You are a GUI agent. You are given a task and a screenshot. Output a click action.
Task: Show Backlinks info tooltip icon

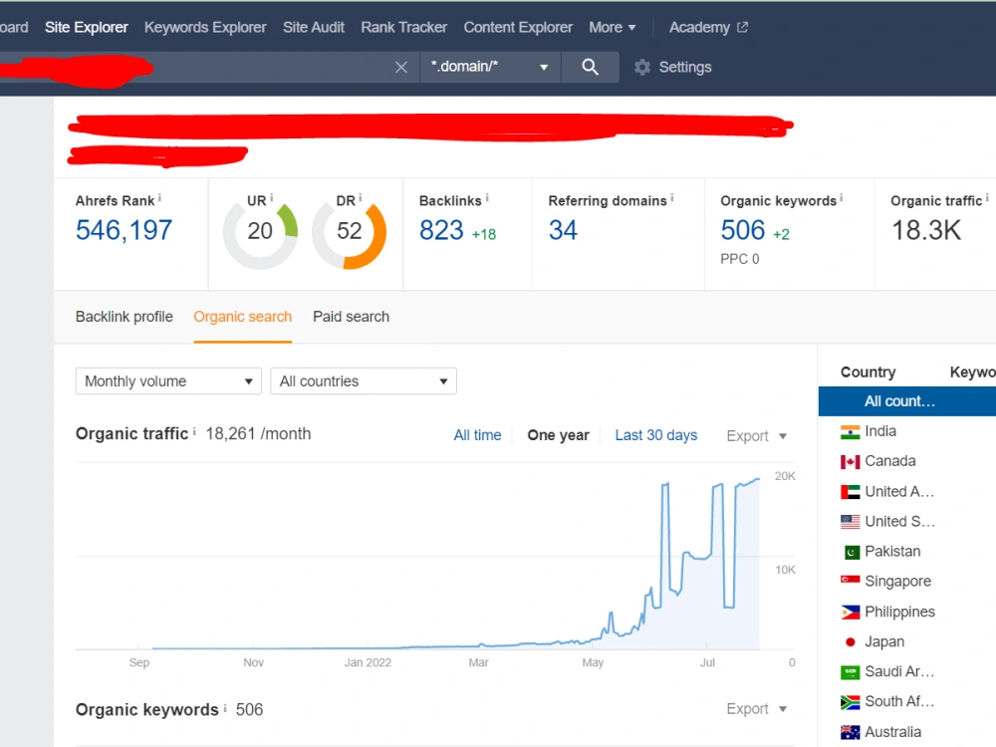(487, 198)
